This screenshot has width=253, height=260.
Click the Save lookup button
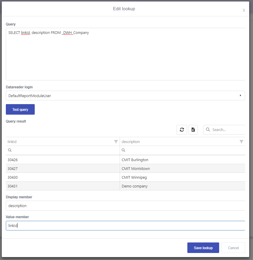coord(203,248)
